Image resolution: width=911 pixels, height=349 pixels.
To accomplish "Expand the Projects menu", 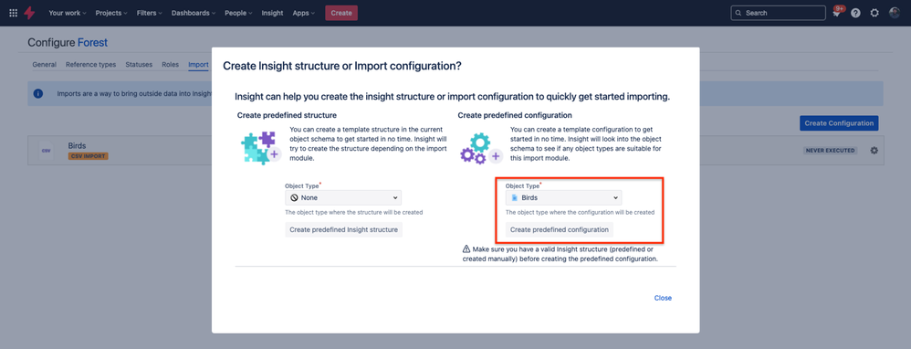I will tap(111, 13).
